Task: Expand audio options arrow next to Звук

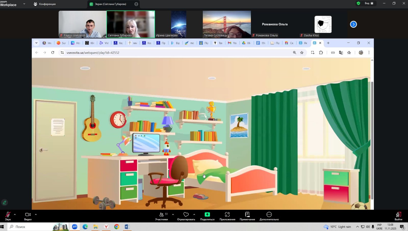Action: pyautogui.click(x=15, y=214)
